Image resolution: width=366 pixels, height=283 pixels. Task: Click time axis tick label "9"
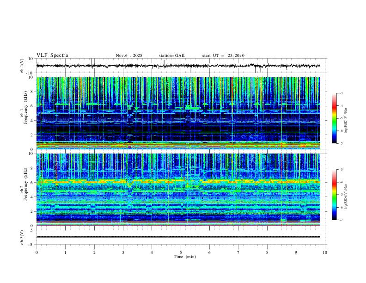click(x=296, y=252)
